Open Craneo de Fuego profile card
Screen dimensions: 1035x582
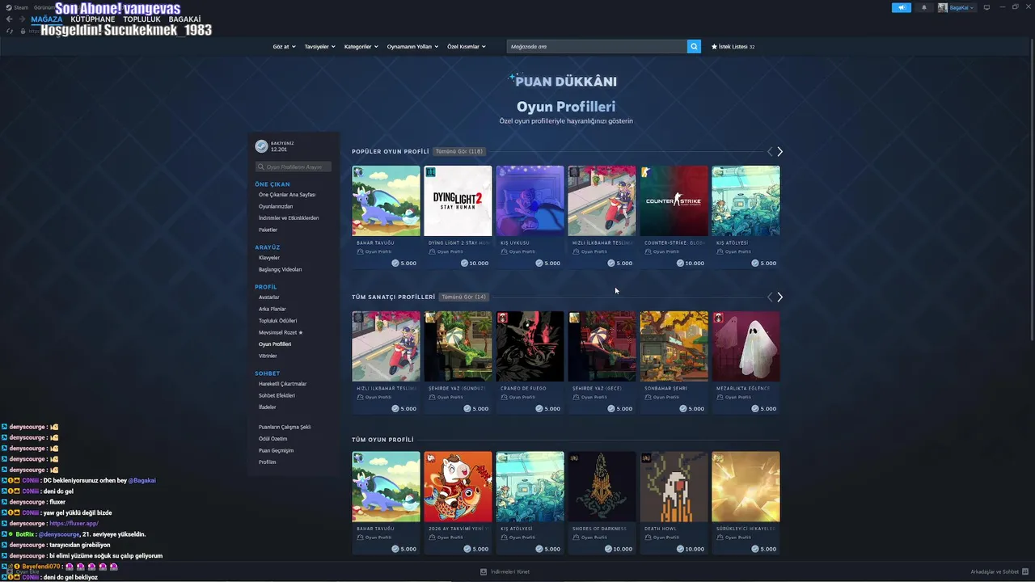click(x=530, y=362)
